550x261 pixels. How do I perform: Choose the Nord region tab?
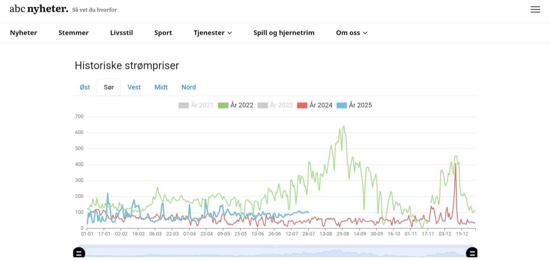click(x=189, y=87)
